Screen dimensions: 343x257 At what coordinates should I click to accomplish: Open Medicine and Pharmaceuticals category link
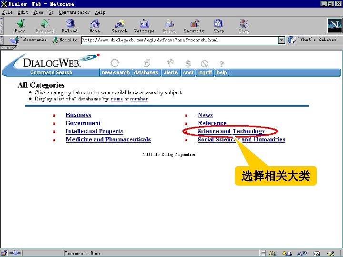pos(108,139)
